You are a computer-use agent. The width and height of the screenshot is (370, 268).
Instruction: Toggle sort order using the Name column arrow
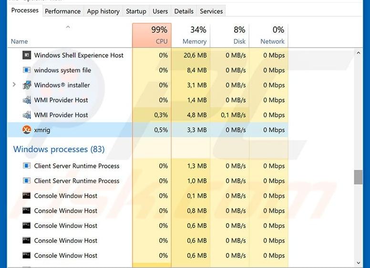point(68,27)
